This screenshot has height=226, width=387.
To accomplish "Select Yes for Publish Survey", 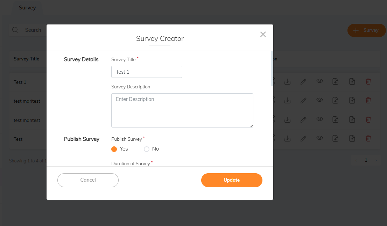I will [x=114, y=149].
